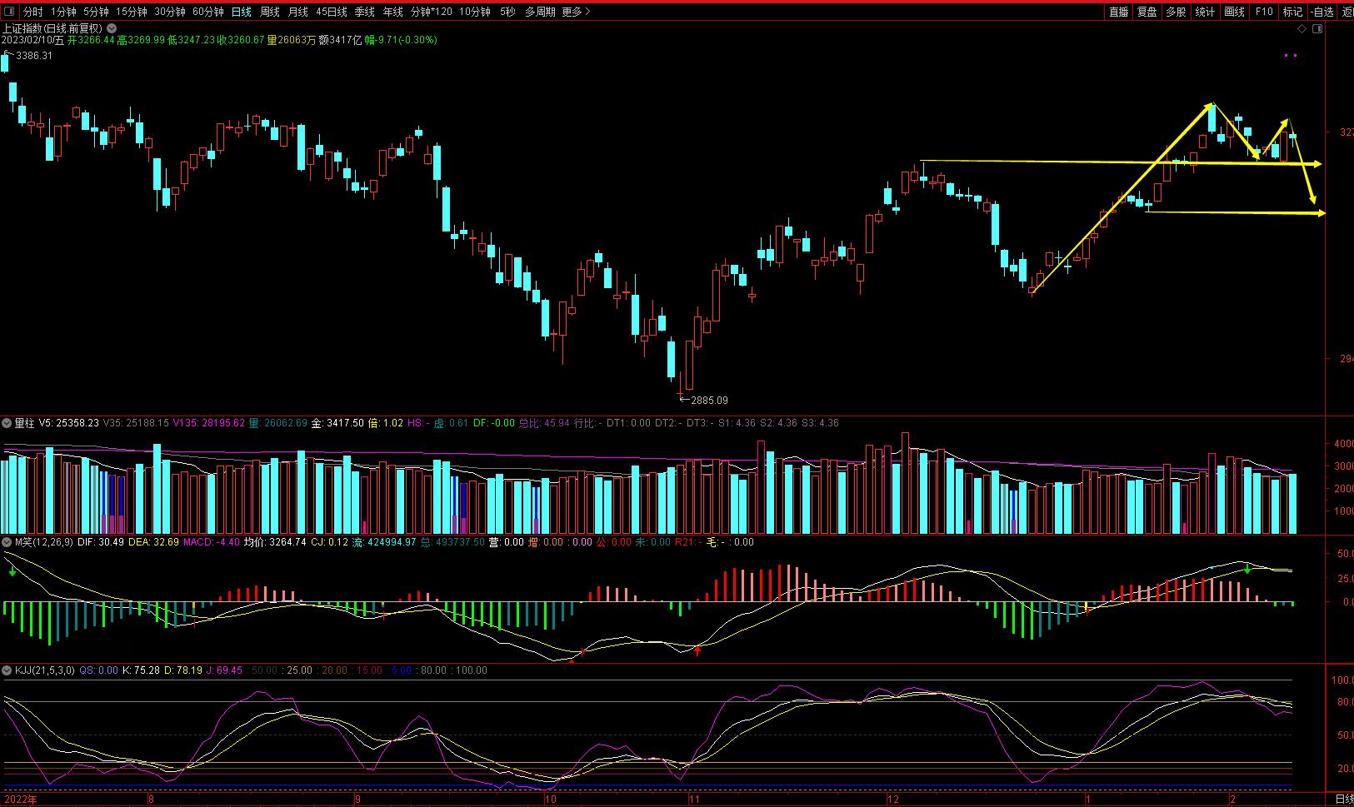
Task: Click the 标记 mark button
Action: pyautogui.click(x=1292, y=12)
